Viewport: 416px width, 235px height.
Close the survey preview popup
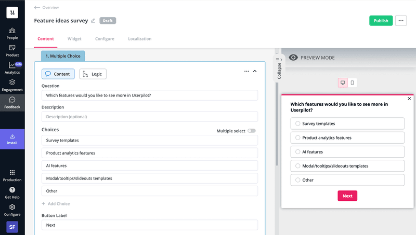click(x=409, y=99)
